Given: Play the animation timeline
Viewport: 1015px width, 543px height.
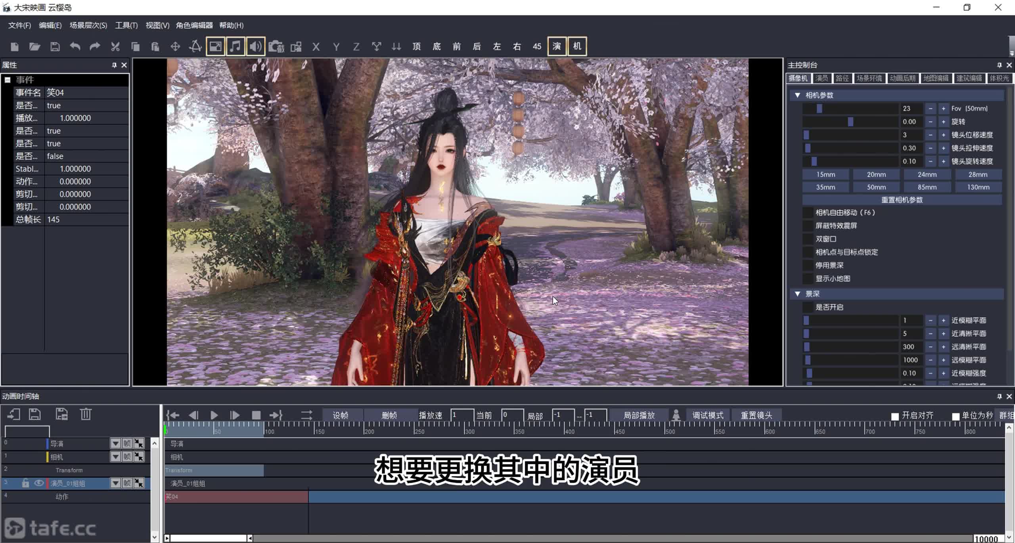Looking at the screenshot, I should (x=214, y=415).
